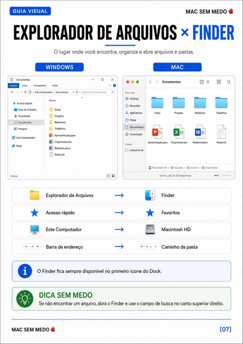Open the Arquivo tab in Explorer

[13, 85]
